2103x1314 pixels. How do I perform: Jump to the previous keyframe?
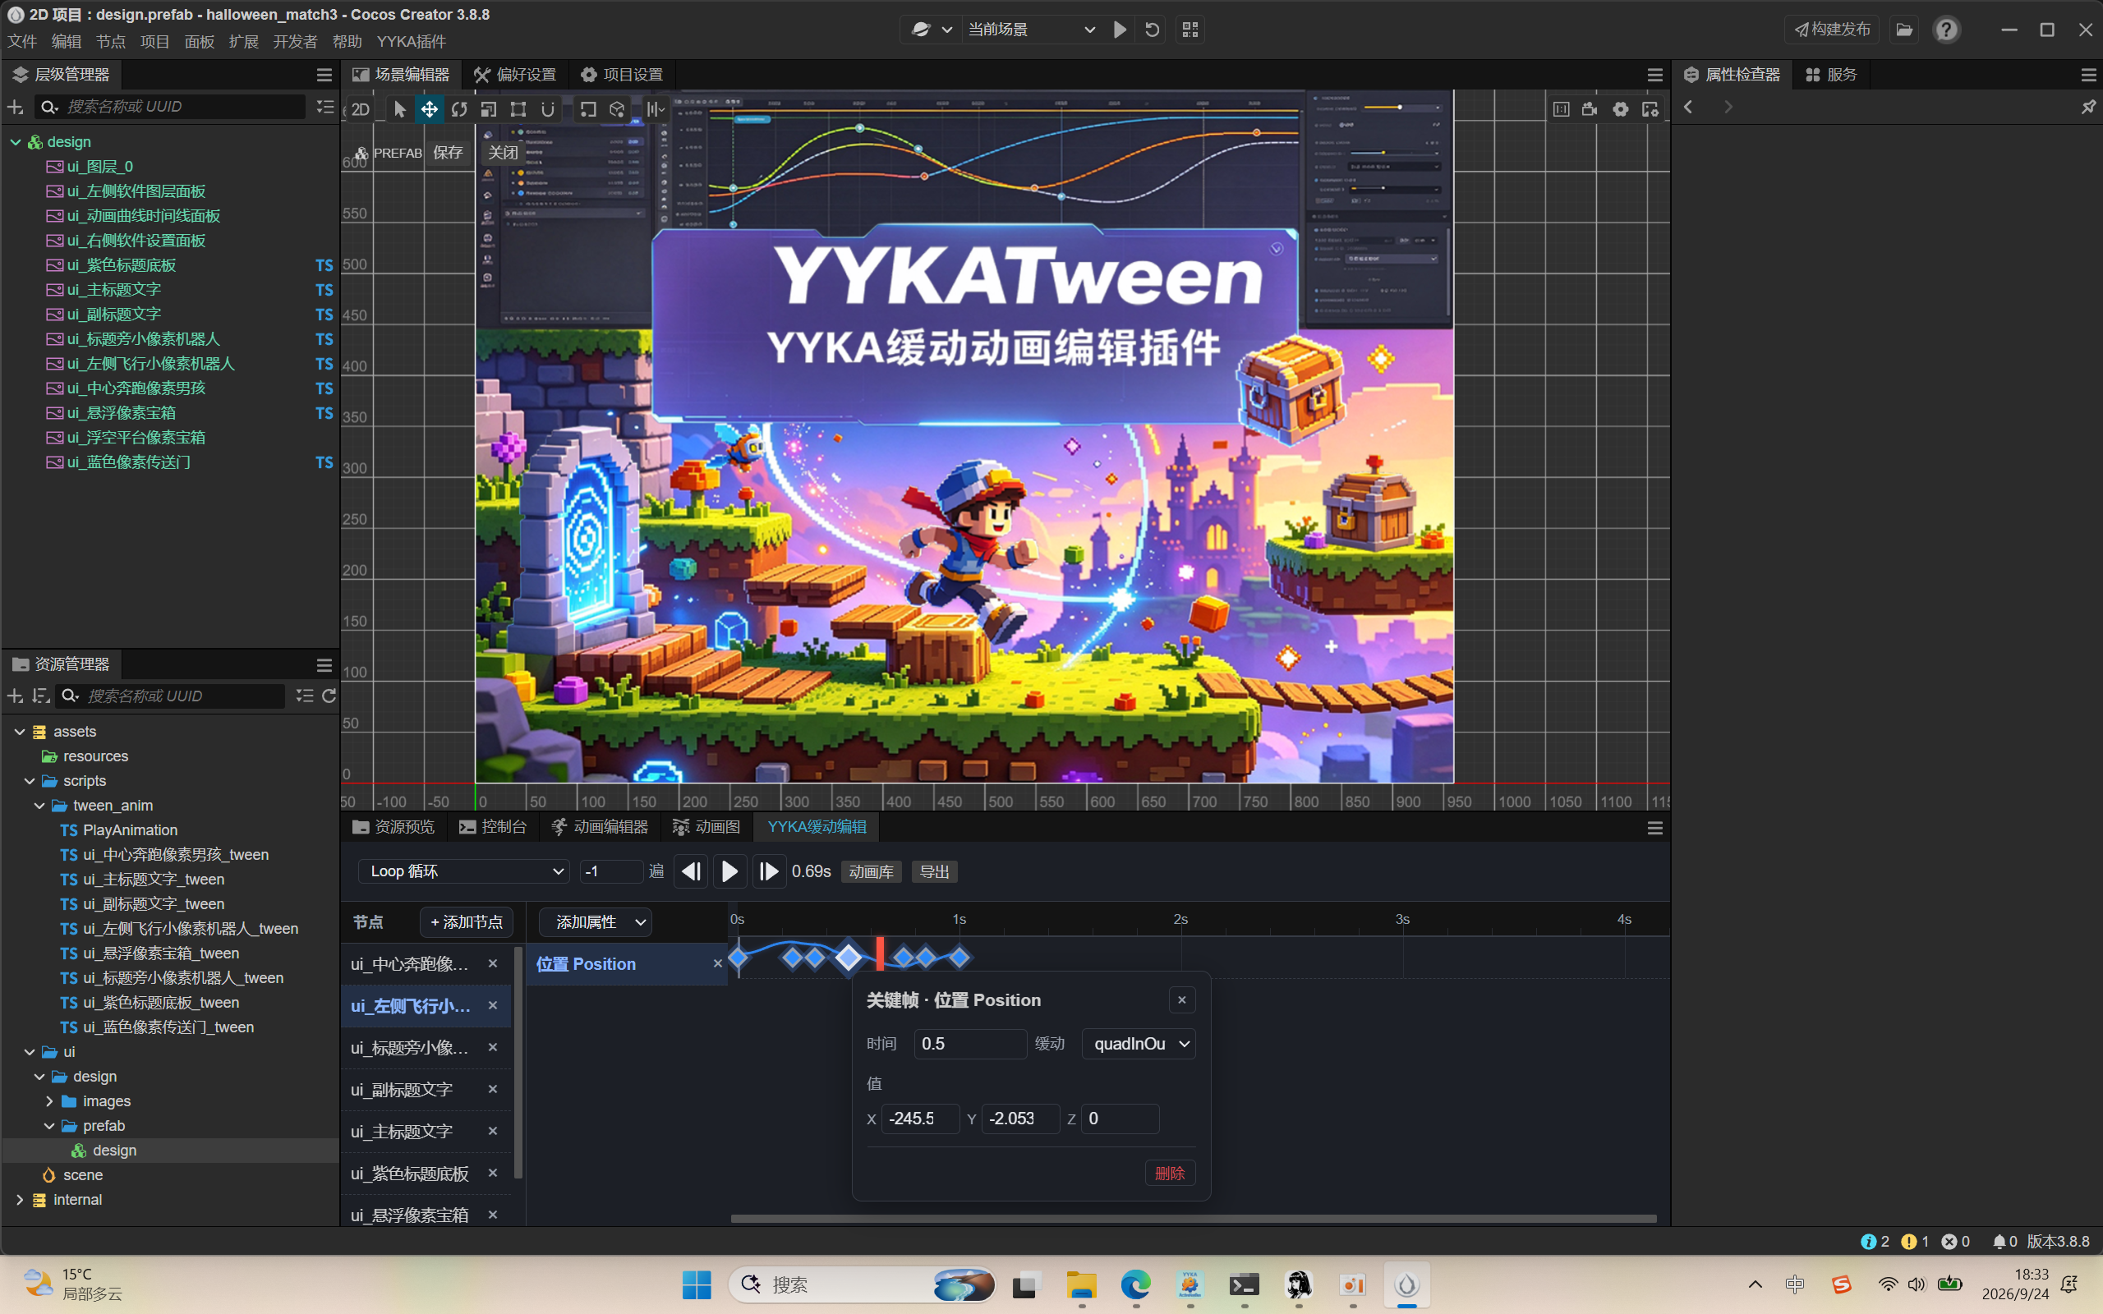[x=691, y=871]
